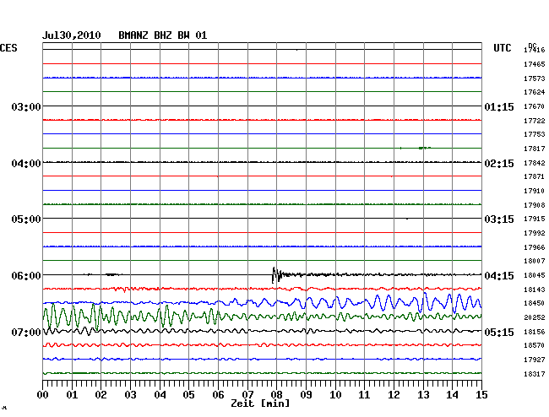549x417 pixels.
Task: Click the "01:15" UTC time label
Action: (x=499, y=106)
